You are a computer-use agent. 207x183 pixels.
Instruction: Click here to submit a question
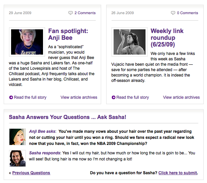click(x=178, y=173)
